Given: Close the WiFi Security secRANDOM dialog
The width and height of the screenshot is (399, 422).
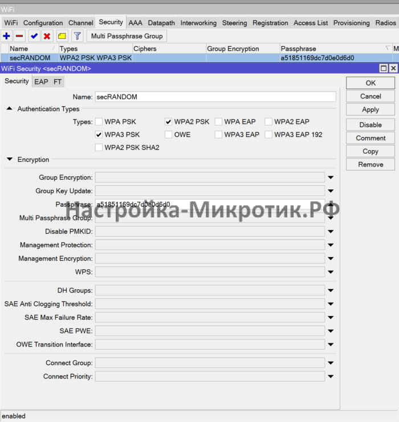Looking at the screenshot, I should tap(393, 68).
